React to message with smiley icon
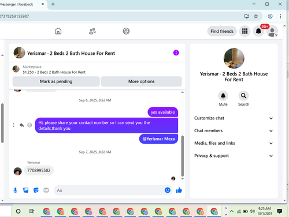Screen dimensions: 289x217 pos(29,125)
